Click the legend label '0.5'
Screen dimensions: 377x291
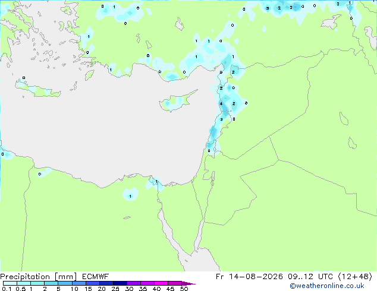click(21, 289)
